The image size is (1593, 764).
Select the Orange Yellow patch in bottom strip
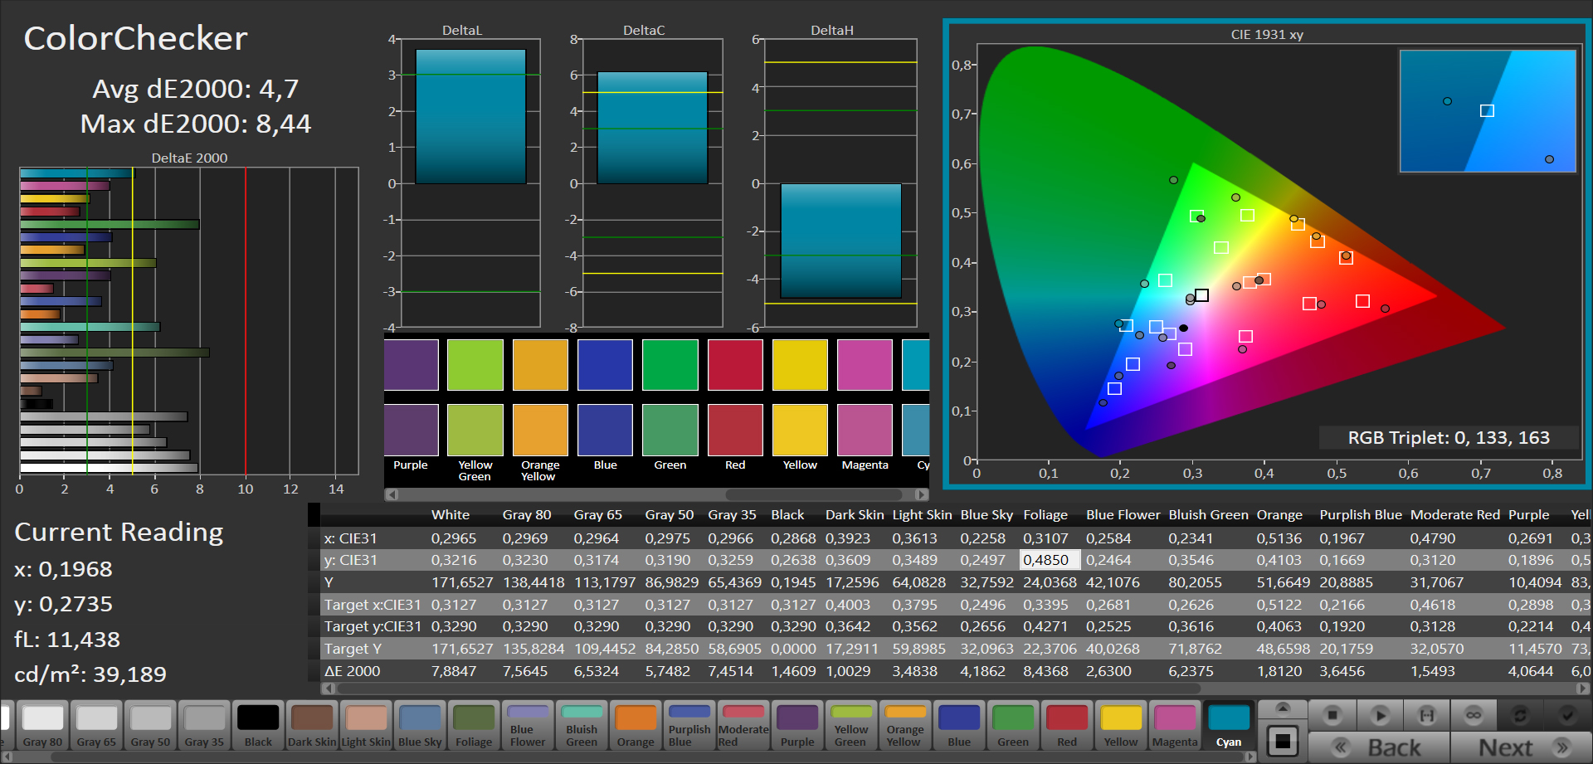905,726
